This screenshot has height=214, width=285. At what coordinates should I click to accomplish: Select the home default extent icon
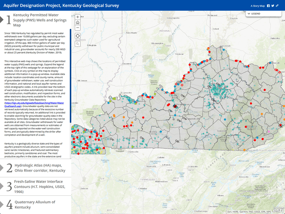pos(78,22)
